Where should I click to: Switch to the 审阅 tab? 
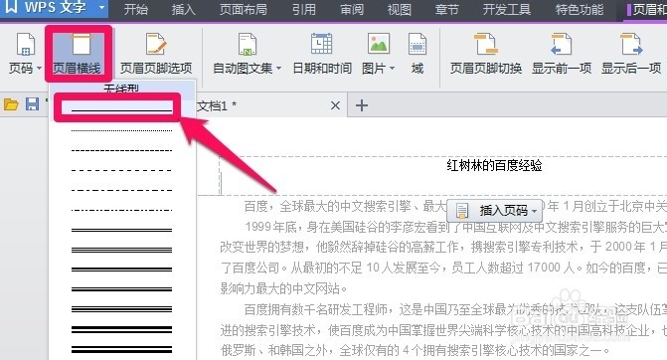click(351, 9)
